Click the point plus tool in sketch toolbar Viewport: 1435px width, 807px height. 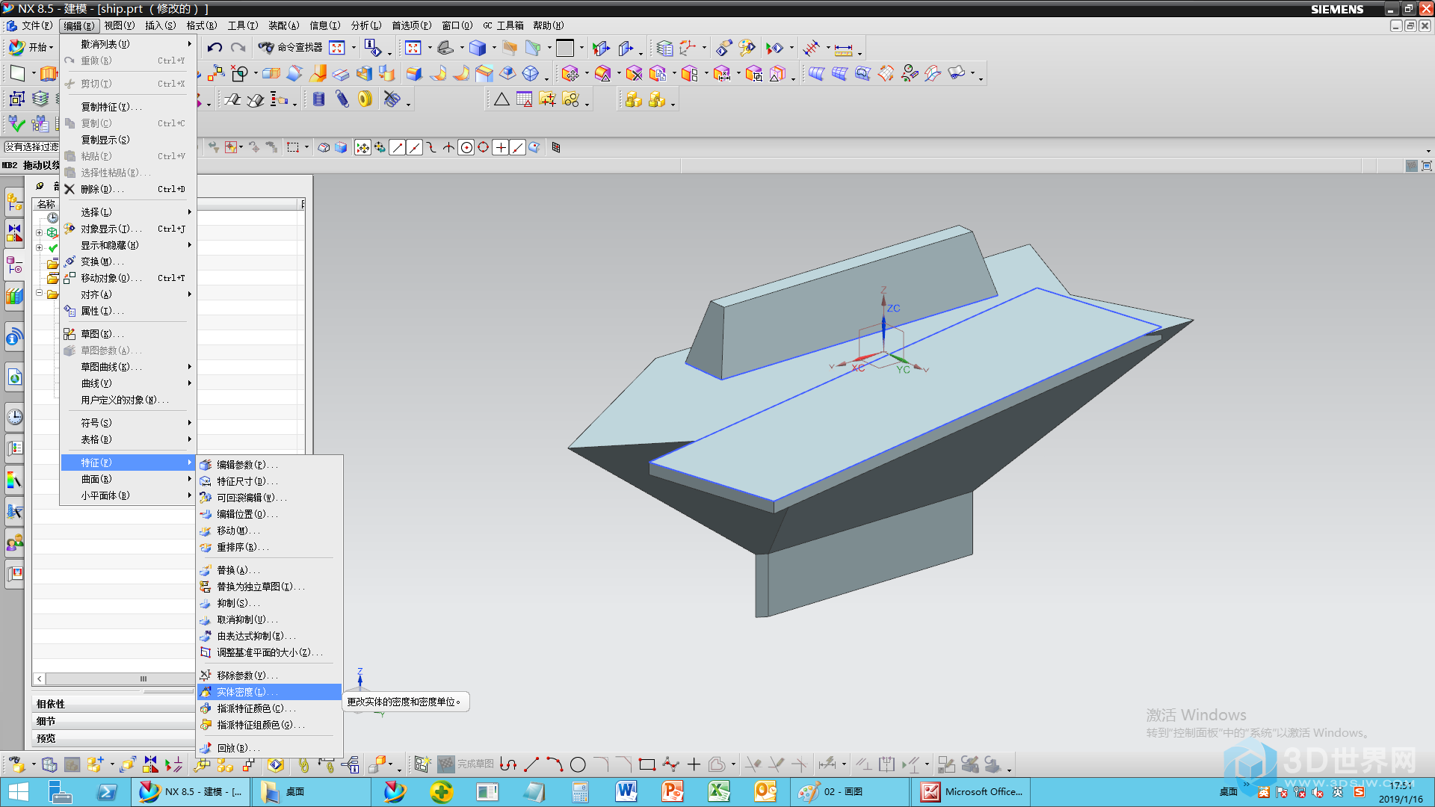point(694,764)
